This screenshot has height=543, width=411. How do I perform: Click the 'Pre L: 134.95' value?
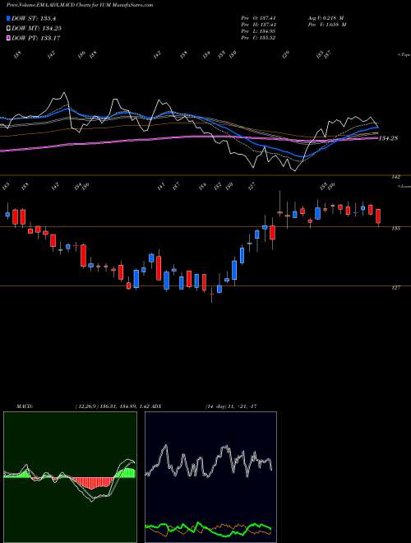[x=258, y=30]
